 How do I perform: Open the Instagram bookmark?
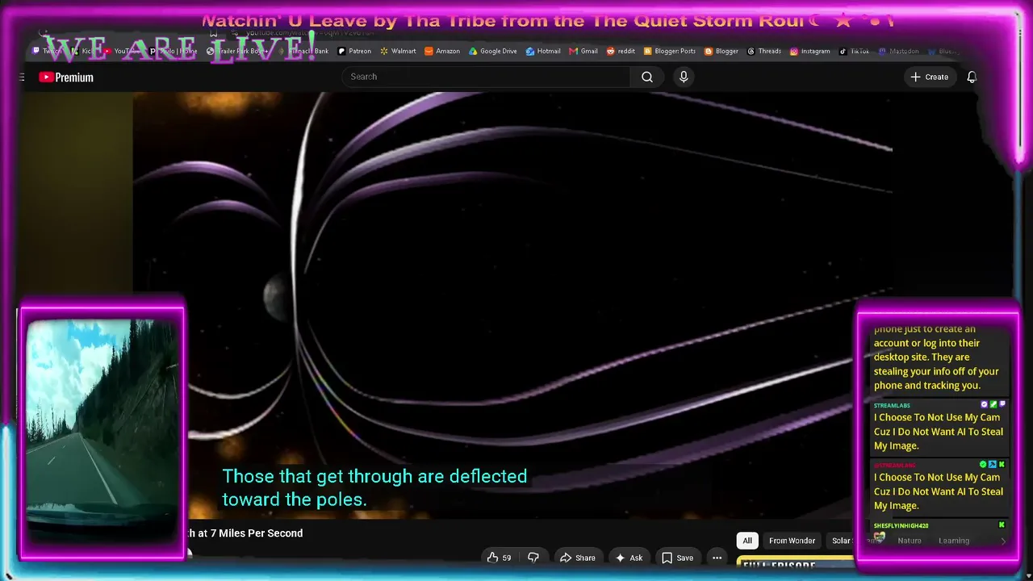(809, 51)
